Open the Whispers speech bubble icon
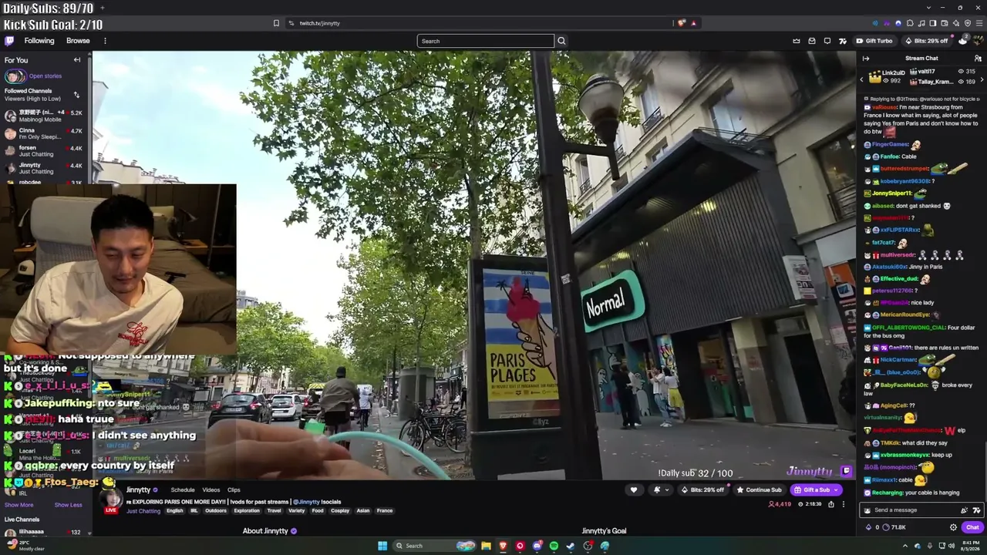Image resolution: width=987 pixels, height=555 pixels. 827,41
